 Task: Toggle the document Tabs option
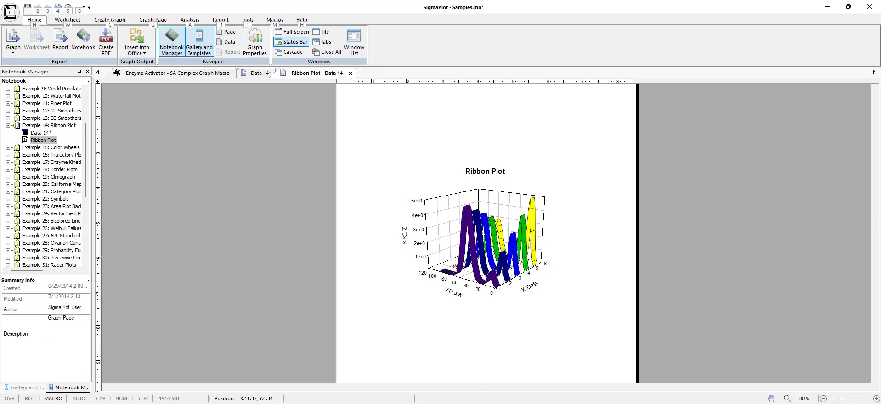[x=322, y=42]
